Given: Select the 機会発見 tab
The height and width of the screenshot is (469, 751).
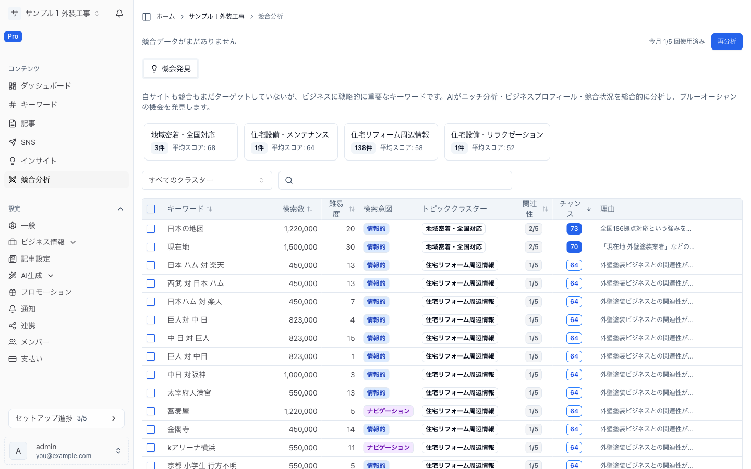Looking at the screenshot, I should (x=171, y=69).
